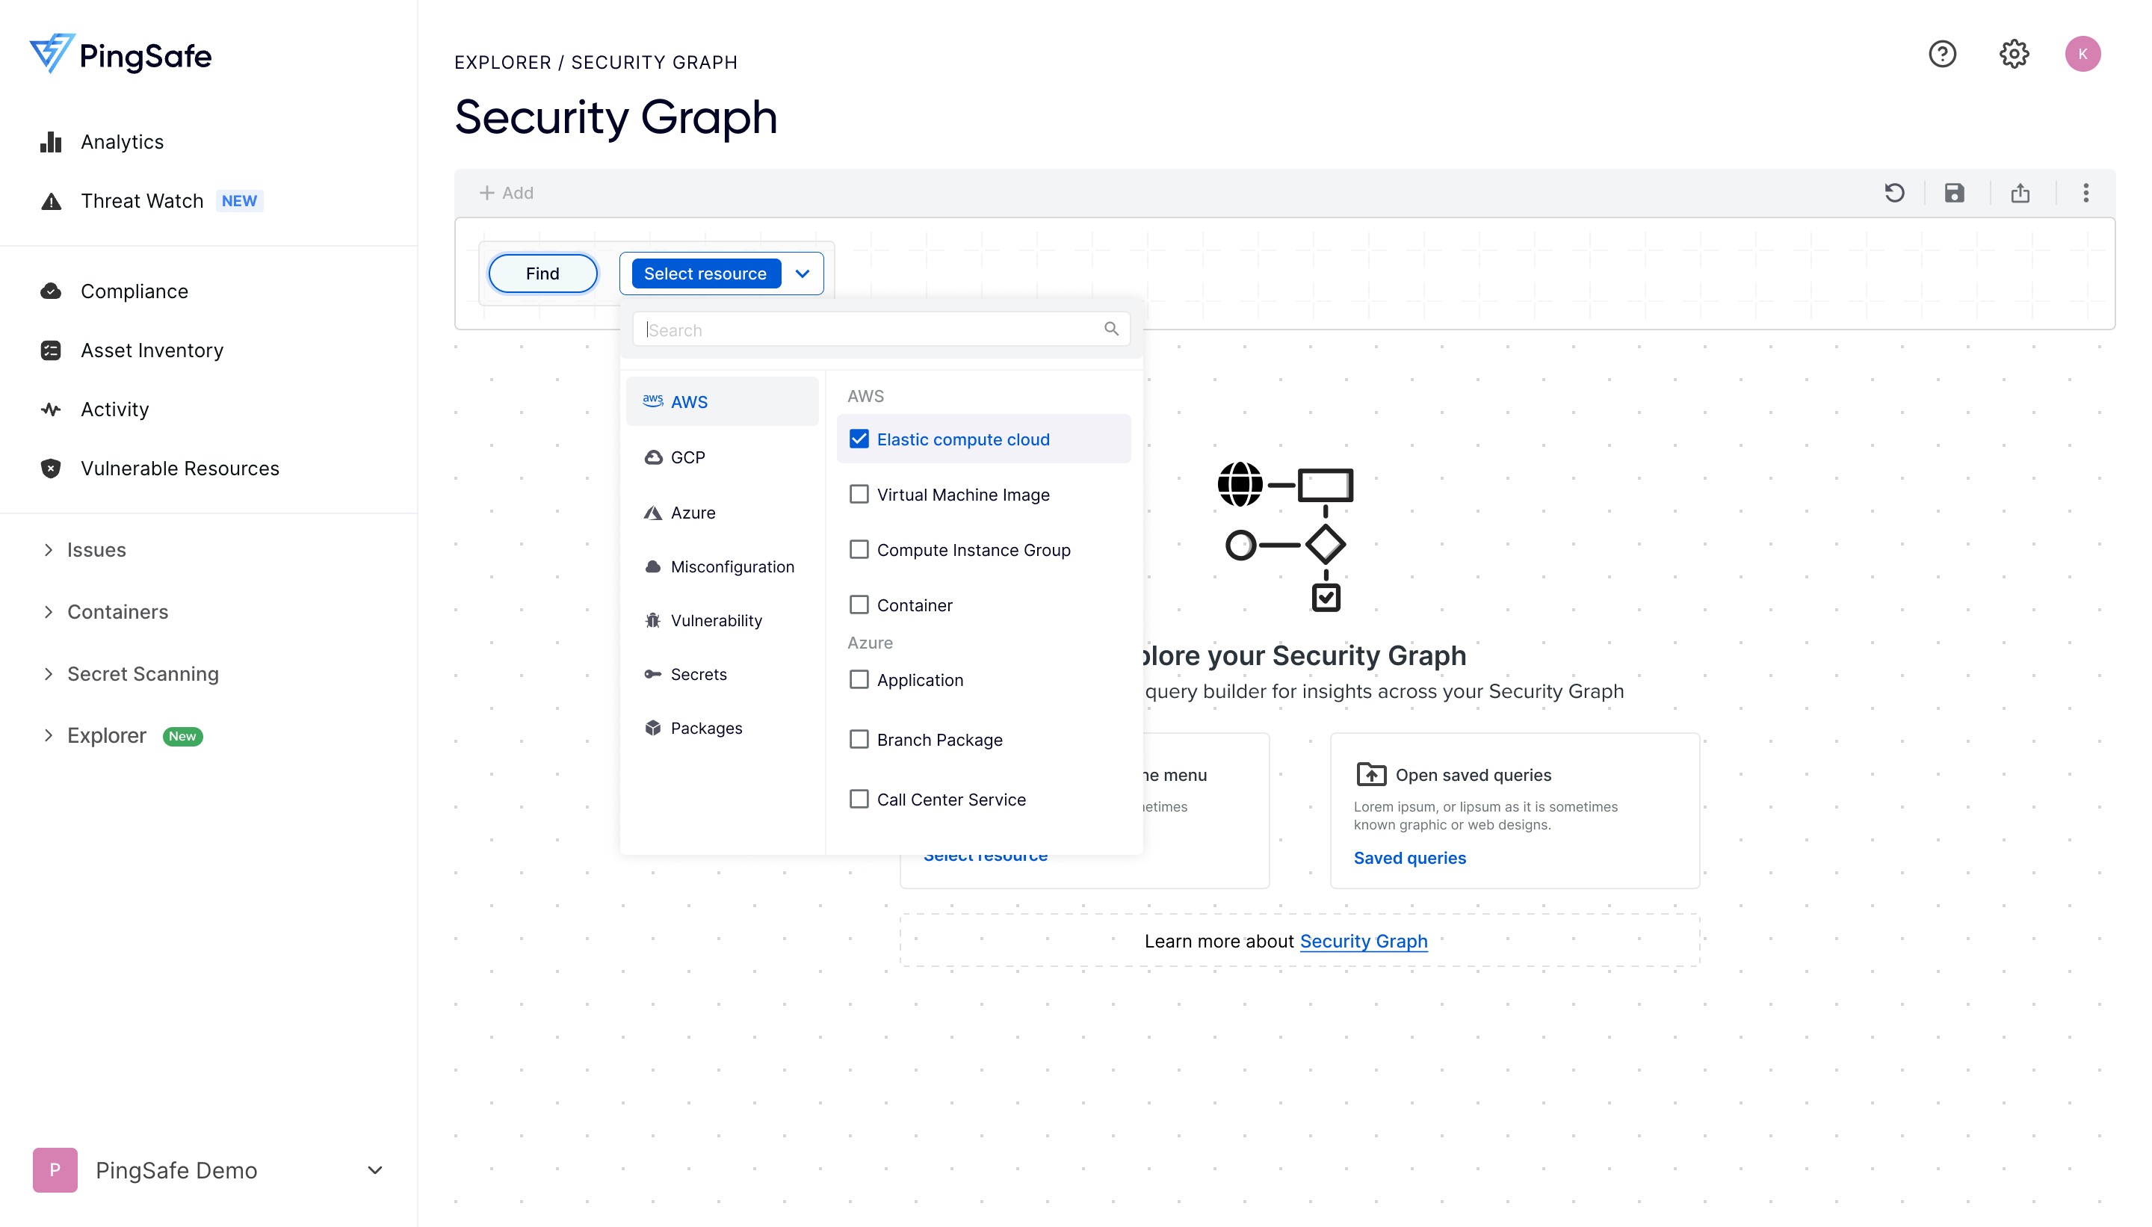This screenshot has width=2152, height=1227.
Task: Expand the Secret Scanning section
Action: pos(49,673)
